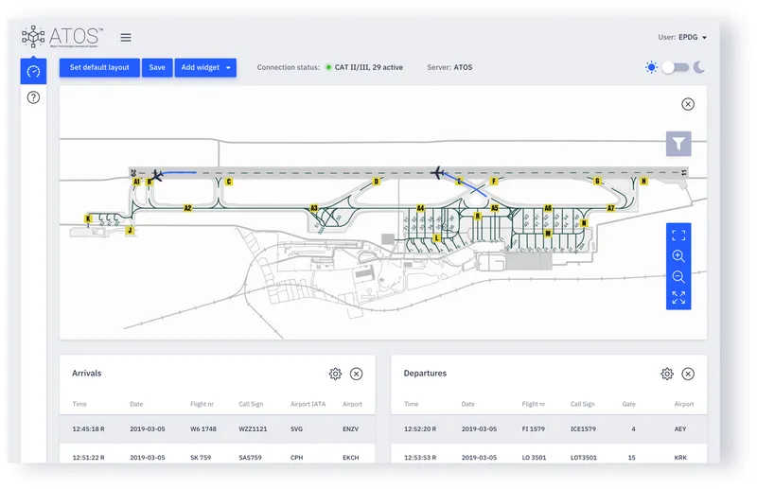Select the aircraft on runway center
This screenshot has width=757, height=489.
tap(437, 172)
